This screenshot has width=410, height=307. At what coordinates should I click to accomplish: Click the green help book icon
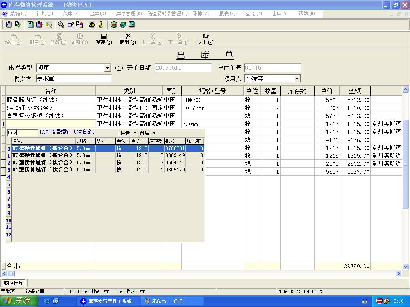(123, 24)
